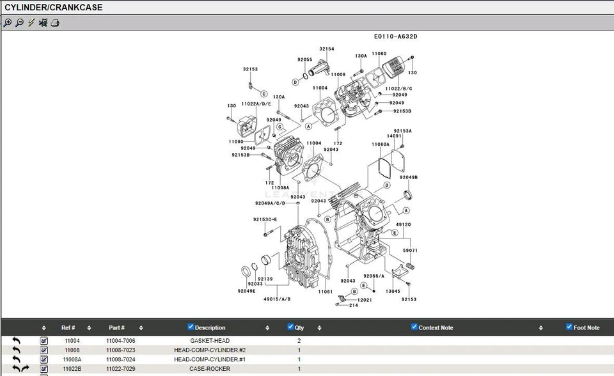Click the sort arrows on the Ref # column
This screenshot has width=614, height=376.
pos(88,327)
